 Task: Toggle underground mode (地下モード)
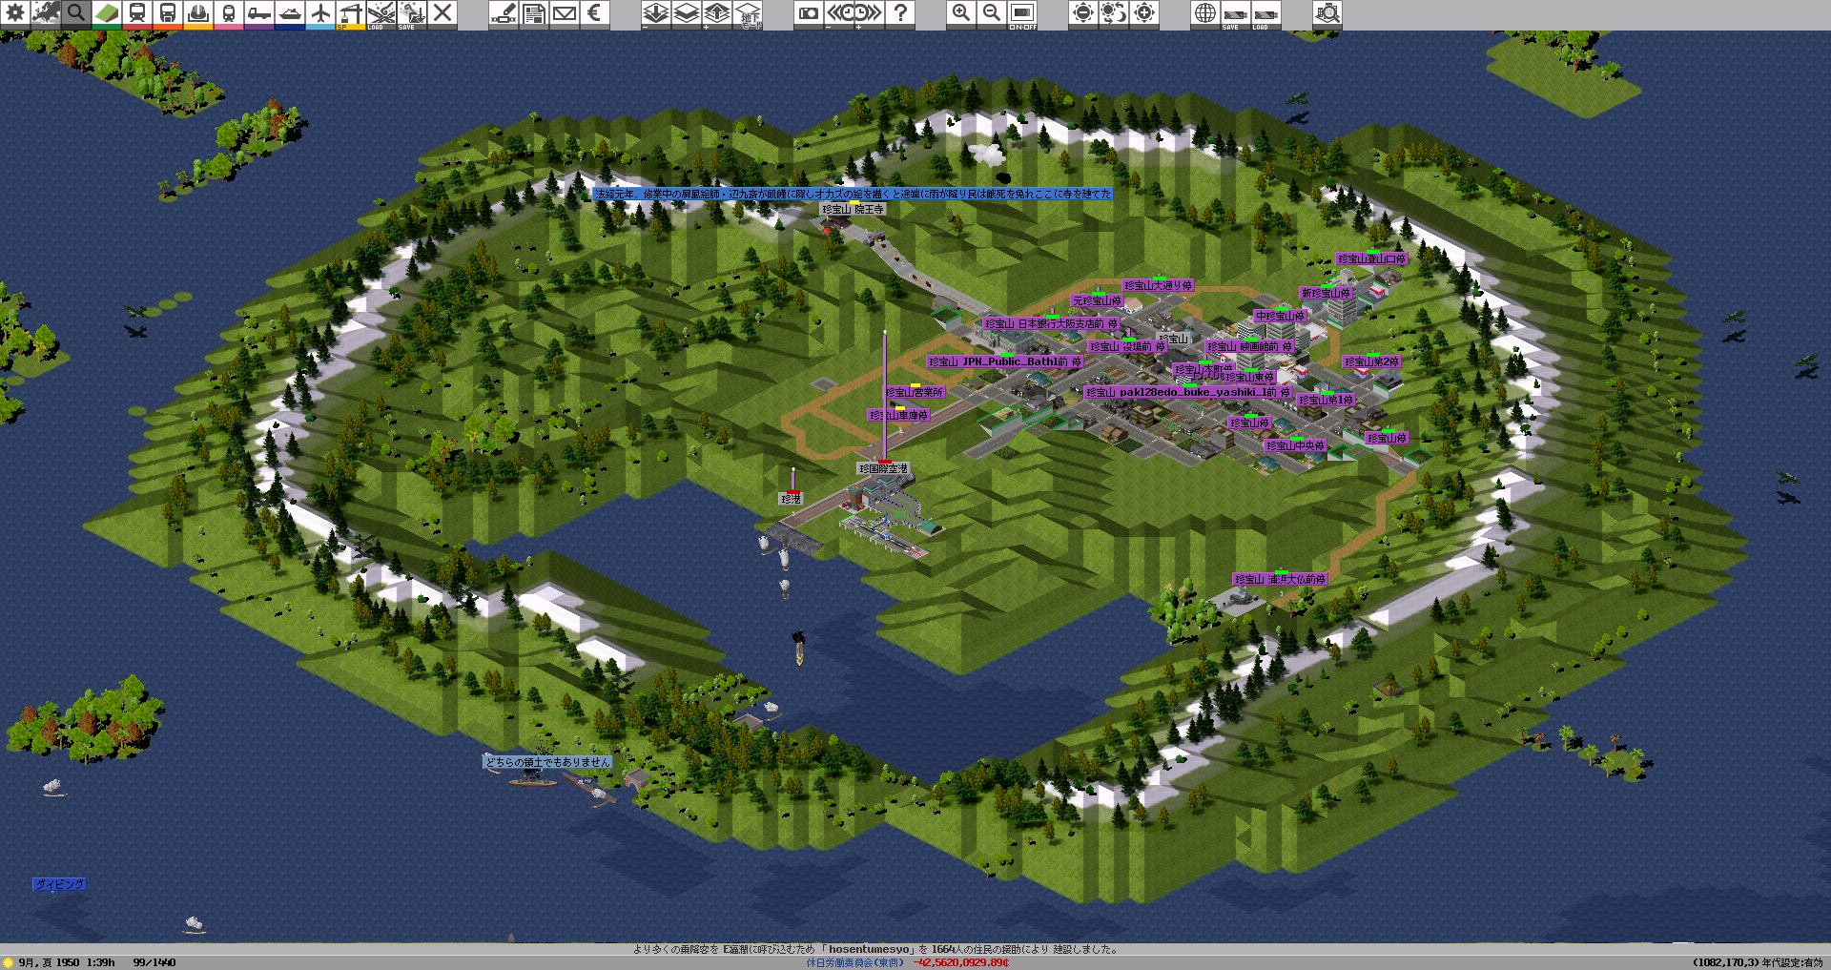[x=748, y=14]
